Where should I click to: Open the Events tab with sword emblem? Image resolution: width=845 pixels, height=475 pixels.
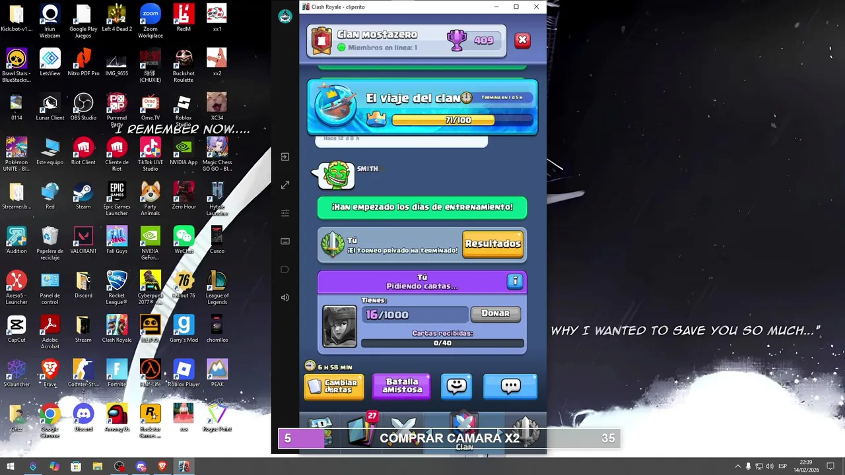click(526, 431)
